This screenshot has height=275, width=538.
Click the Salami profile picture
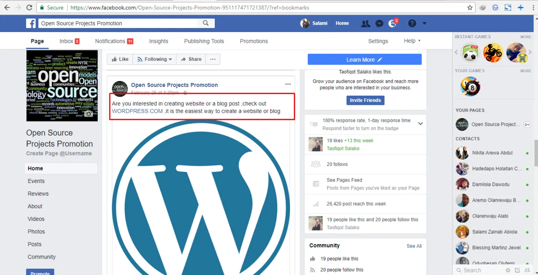coord(305,23)
